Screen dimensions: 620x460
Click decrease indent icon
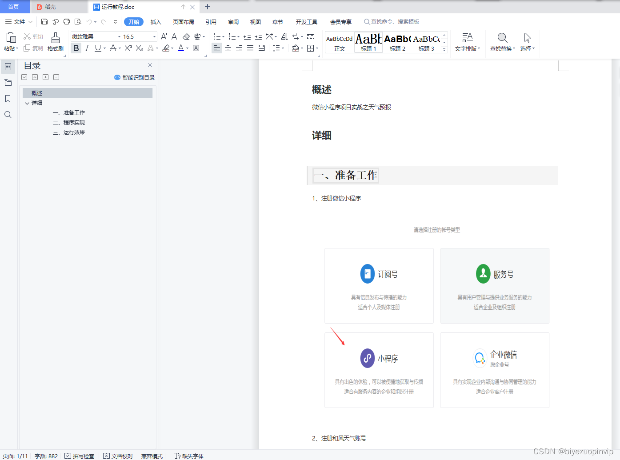pyautogui.click(x=247, y=36)
